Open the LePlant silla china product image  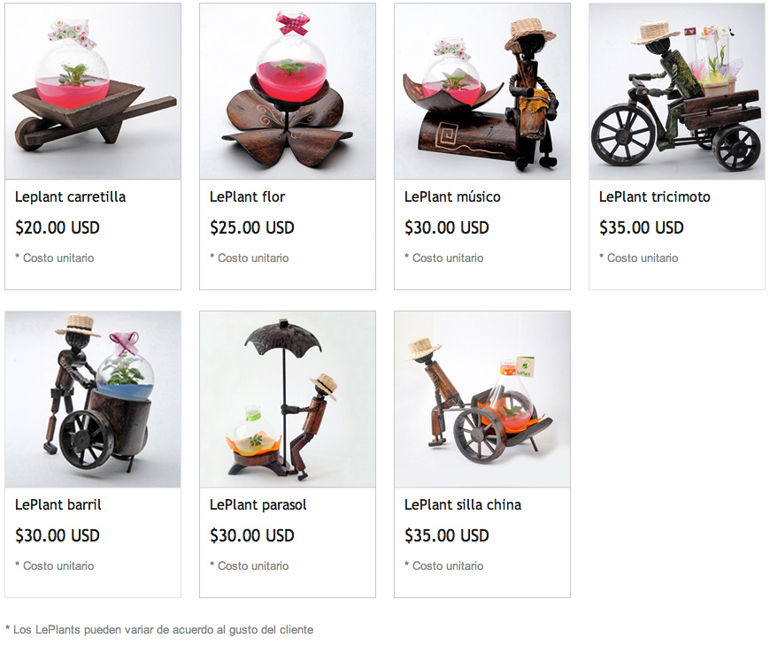482,399
